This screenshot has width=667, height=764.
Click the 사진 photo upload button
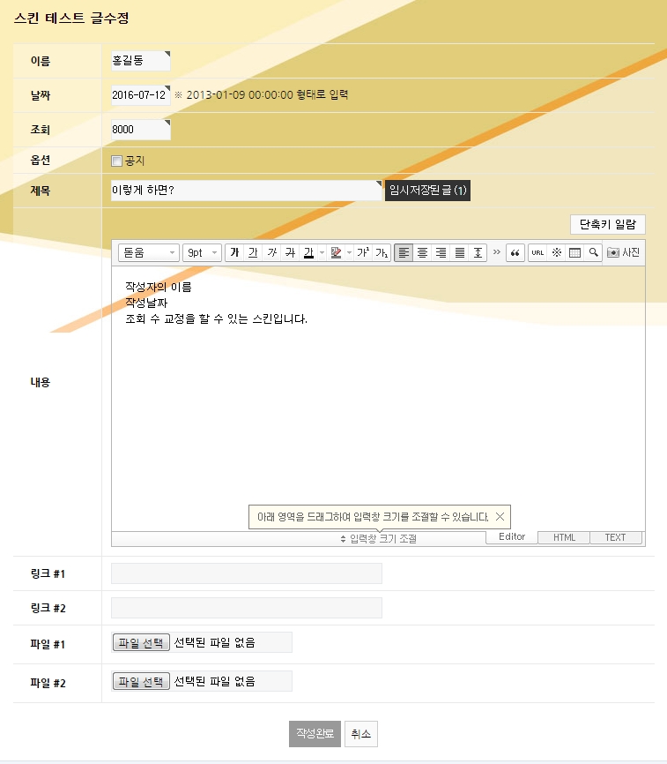pyautogui.click(x=623, y=252)
